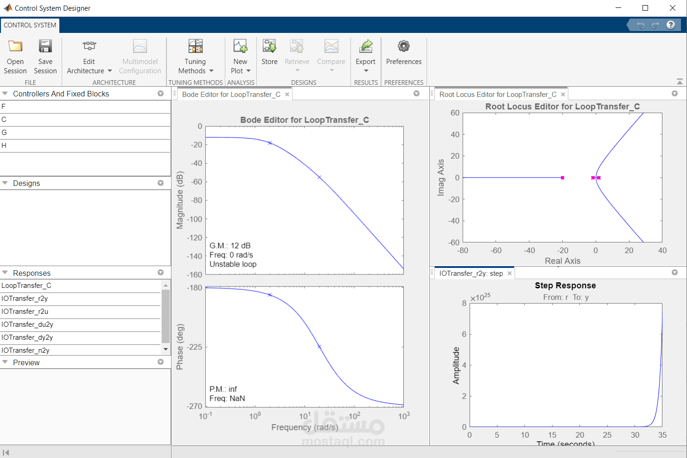Collapse the Preview panel
This screenshot has width=687, height=458.
pos(5,362)
